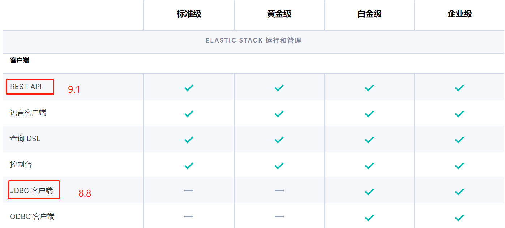Click the 语言客户端 feature label

tap(28, 113)
